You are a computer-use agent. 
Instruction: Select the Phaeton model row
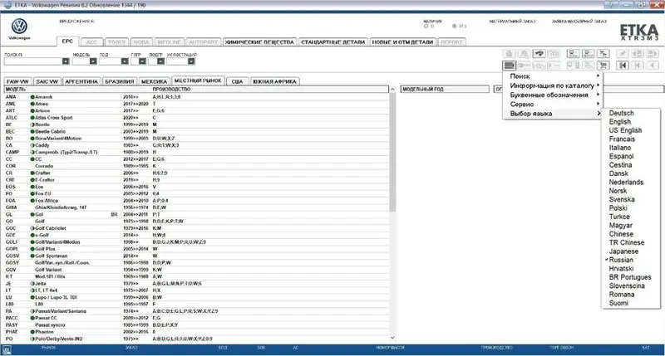click(x=196, y=332)
